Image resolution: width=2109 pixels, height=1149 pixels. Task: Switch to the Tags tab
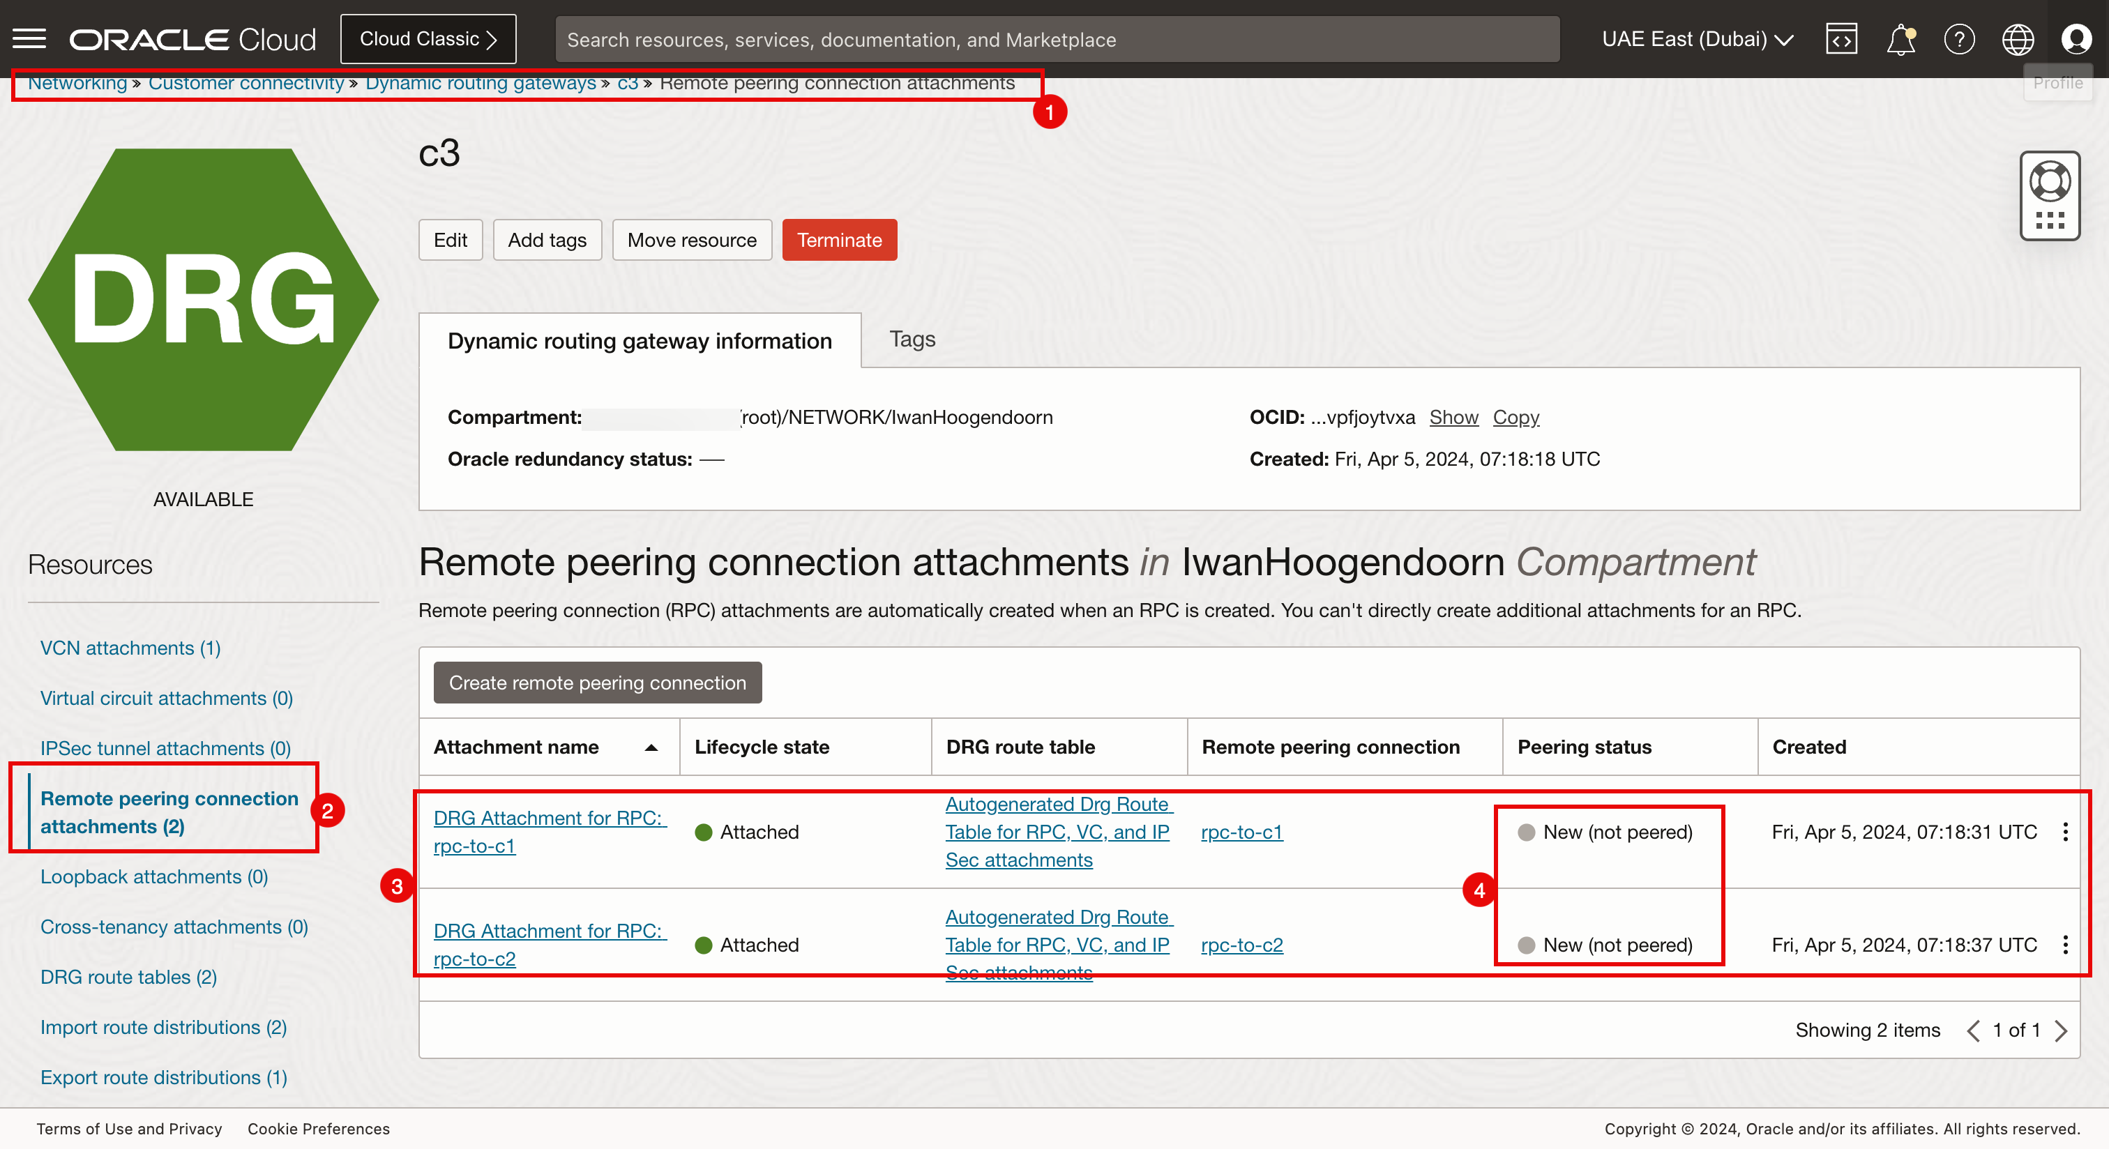coord(912,339)
